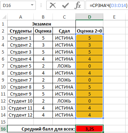
Task: Click the ЛОЖЬ cell for Студент 7
Action: (x=64, y=80)
